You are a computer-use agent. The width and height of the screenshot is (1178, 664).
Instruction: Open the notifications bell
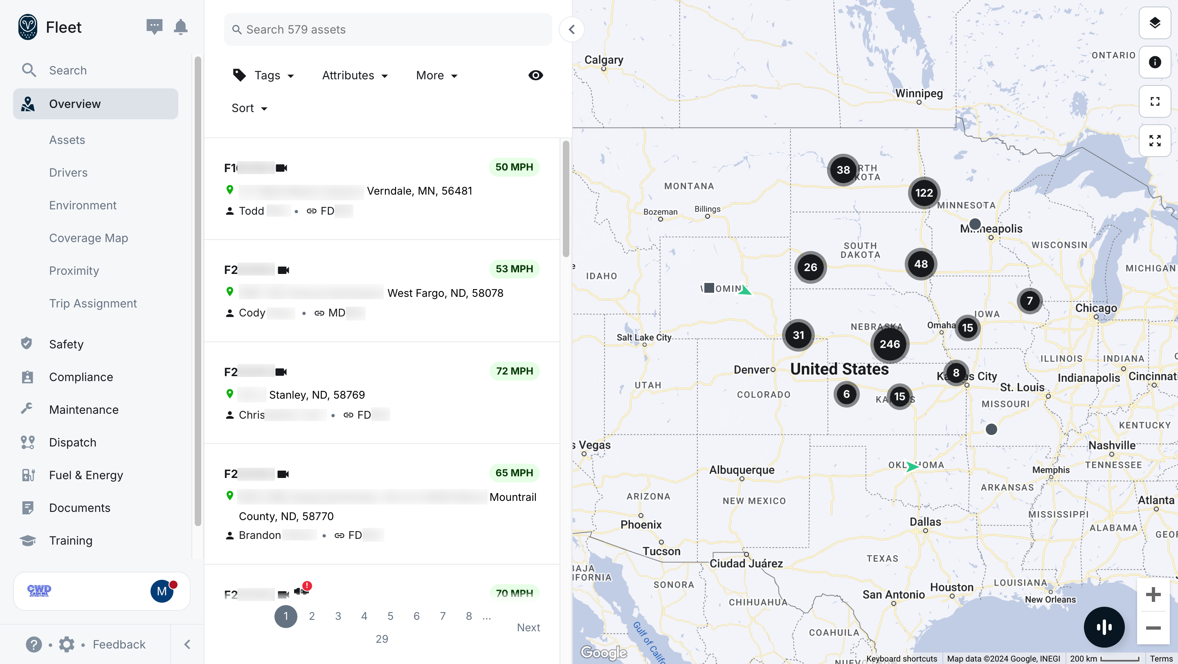point(180,27)
